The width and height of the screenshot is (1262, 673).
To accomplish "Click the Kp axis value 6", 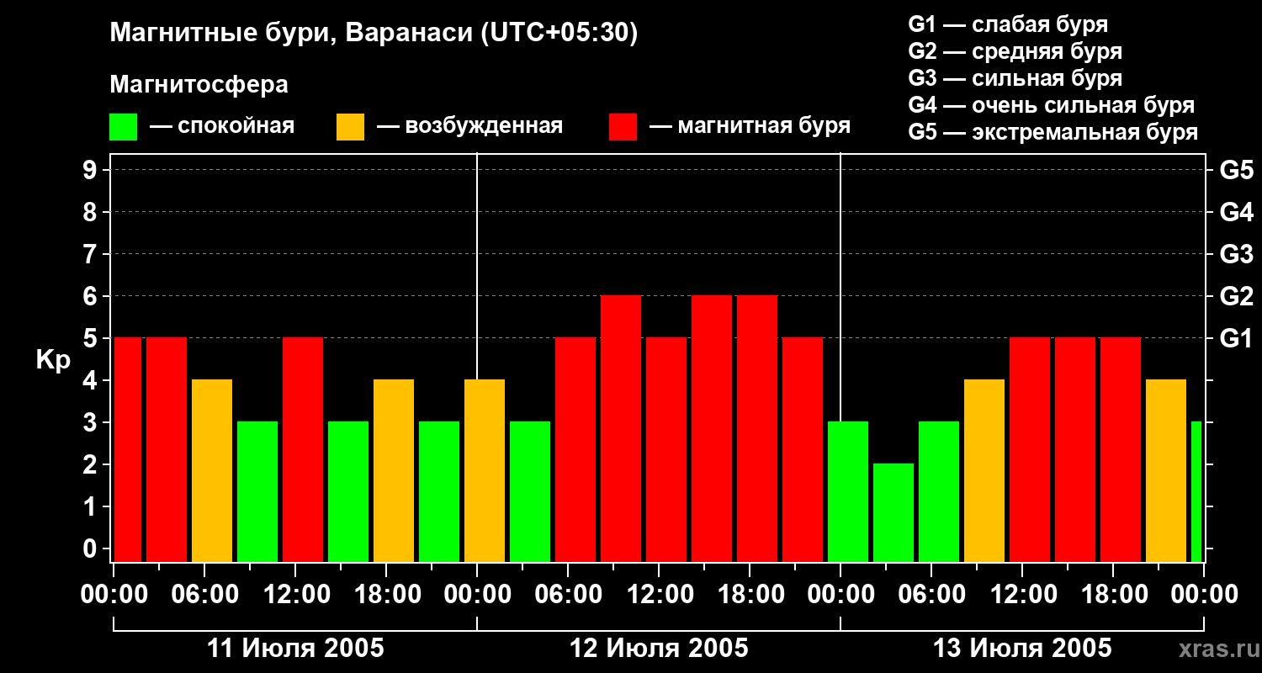I will point(92,296).
